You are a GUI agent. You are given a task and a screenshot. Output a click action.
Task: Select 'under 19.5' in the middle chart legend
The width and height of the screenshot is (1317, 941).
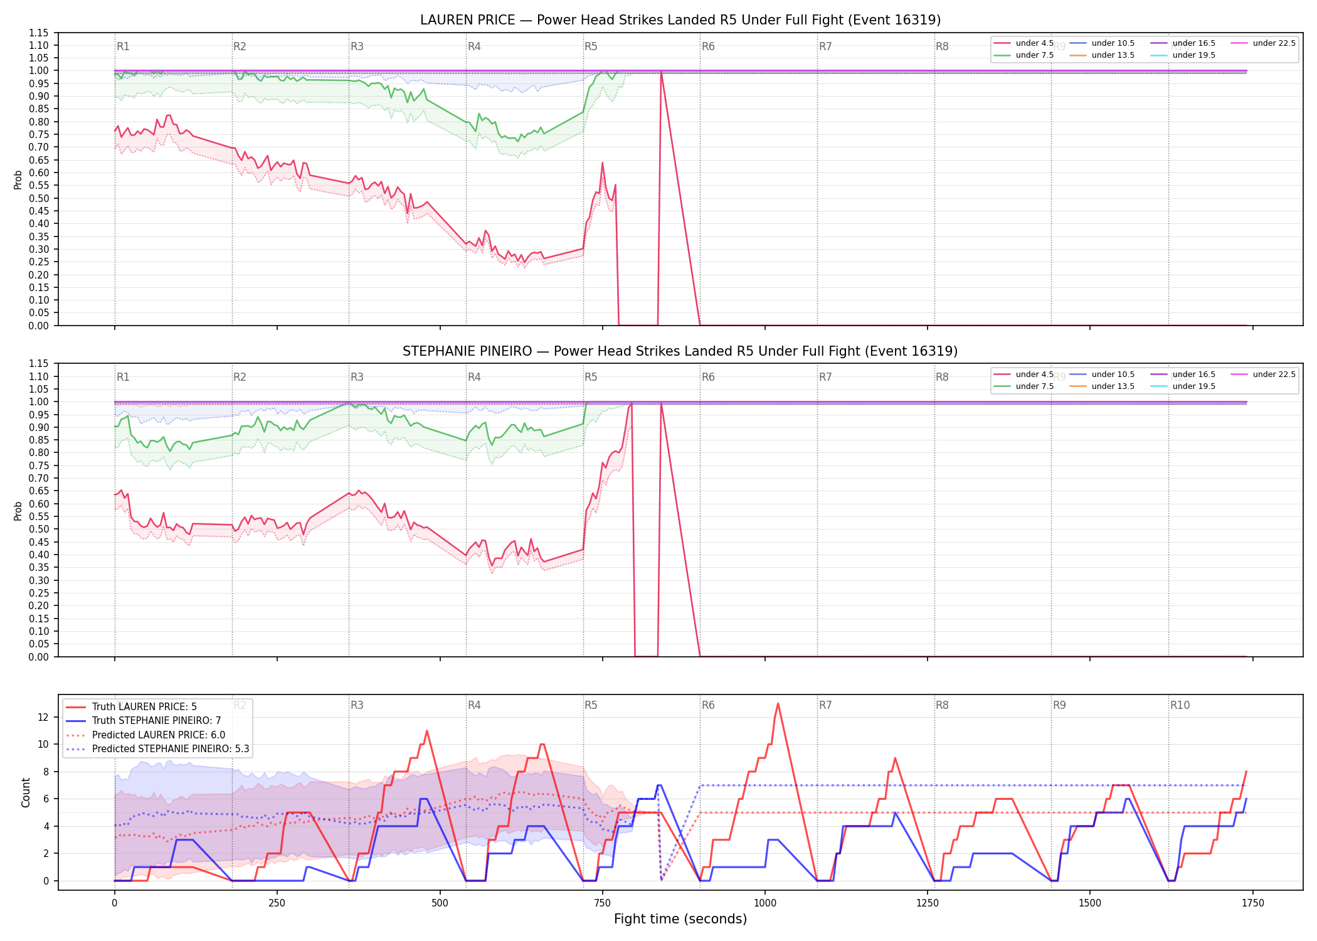1183,386
